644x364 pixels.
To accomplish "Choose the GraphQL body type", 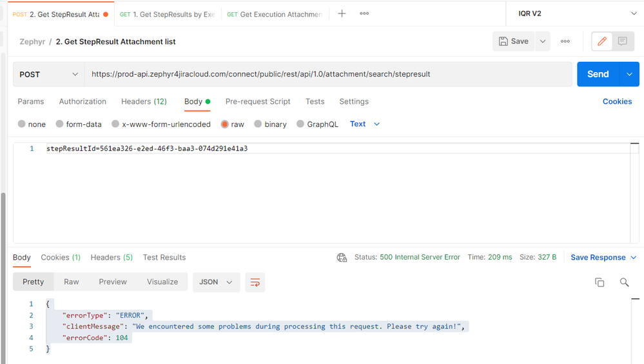I will [x=317, y=124].
